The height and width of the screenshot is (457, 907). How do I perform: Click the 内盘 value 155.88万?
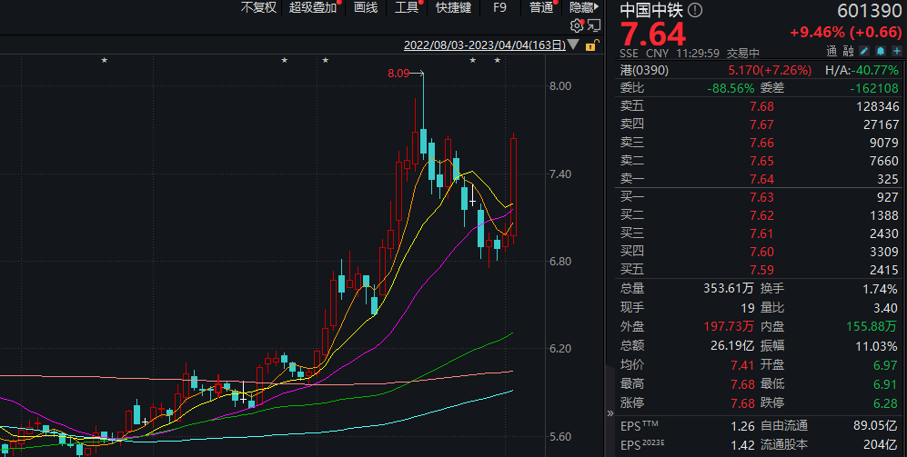tap(872, 326)
